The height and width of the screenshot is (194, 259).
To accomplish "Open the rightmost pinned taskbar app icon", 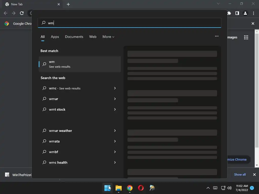I will click(152, 188).
